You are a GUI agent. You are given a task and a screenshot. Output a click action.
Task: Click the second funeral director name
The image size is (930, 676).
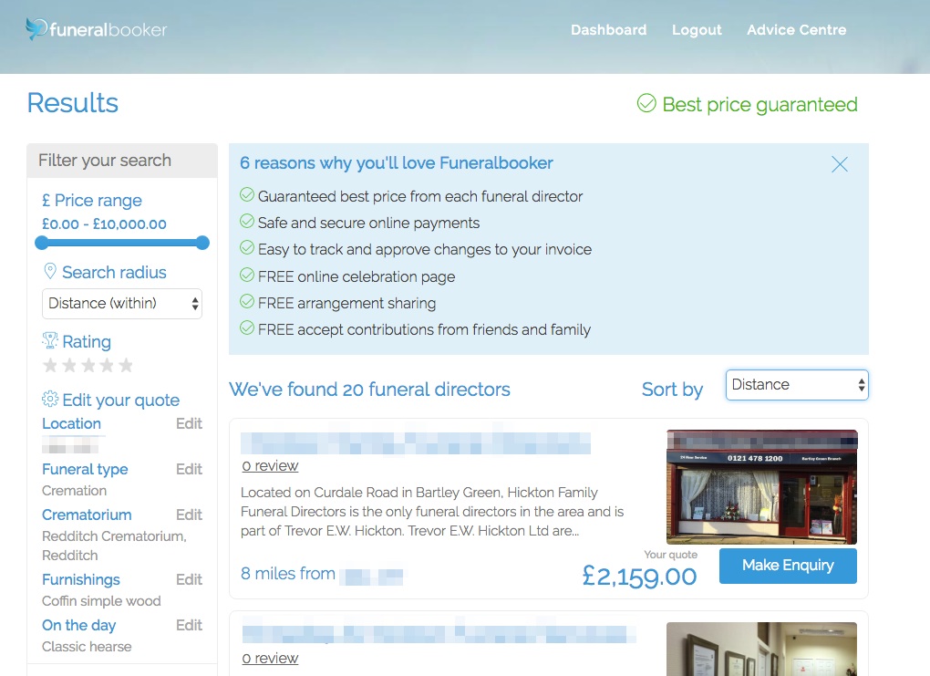[439, 634]
